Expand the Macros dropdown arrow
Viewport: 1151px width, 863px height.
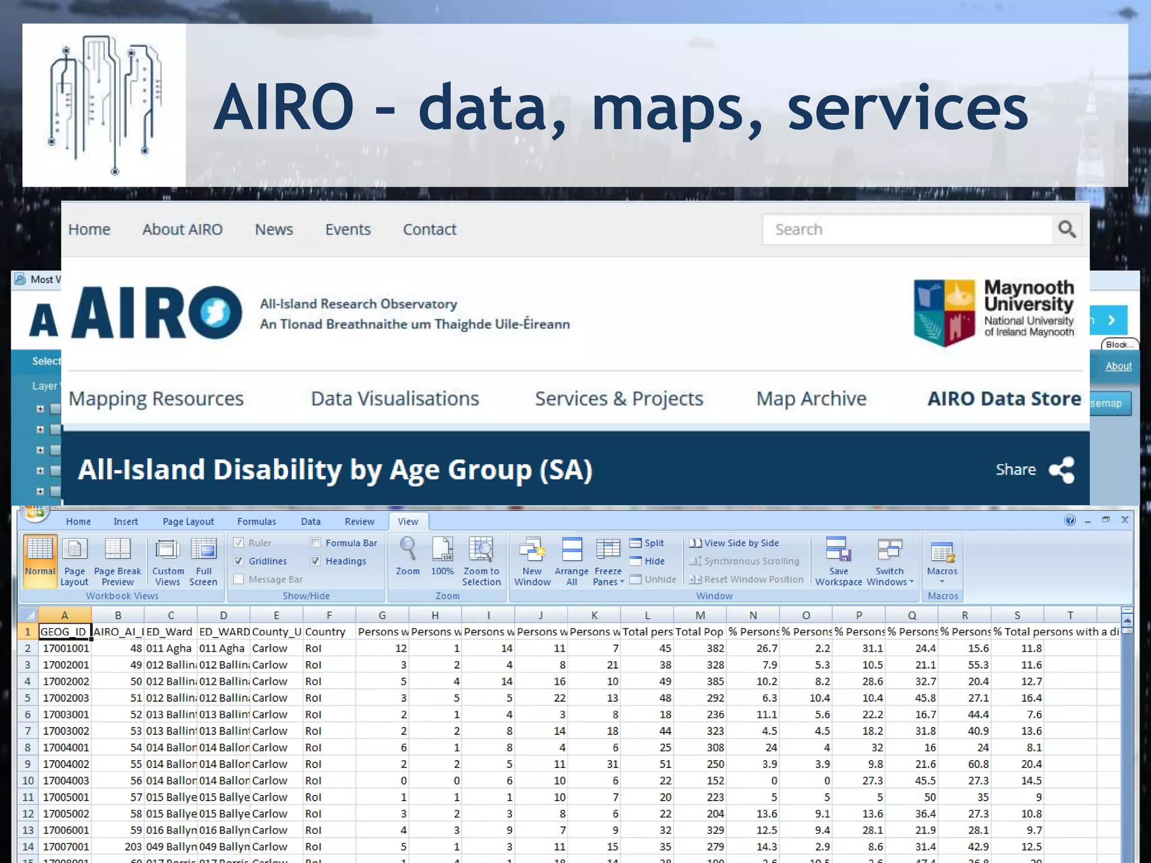(942, 582)
